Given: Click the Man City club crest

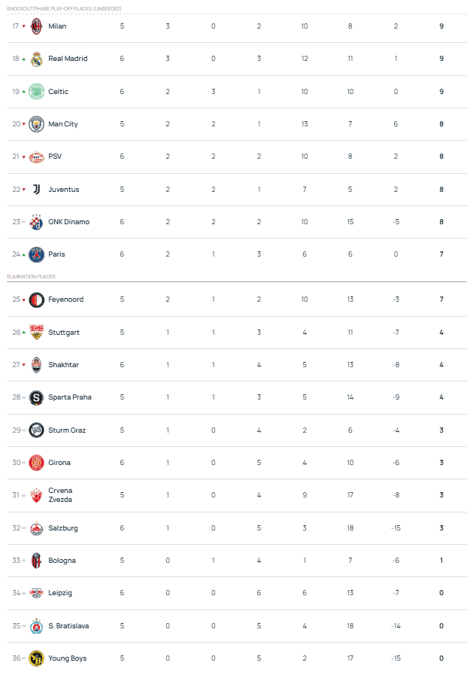Looking at the screenshot, I should tap(36, 123).
